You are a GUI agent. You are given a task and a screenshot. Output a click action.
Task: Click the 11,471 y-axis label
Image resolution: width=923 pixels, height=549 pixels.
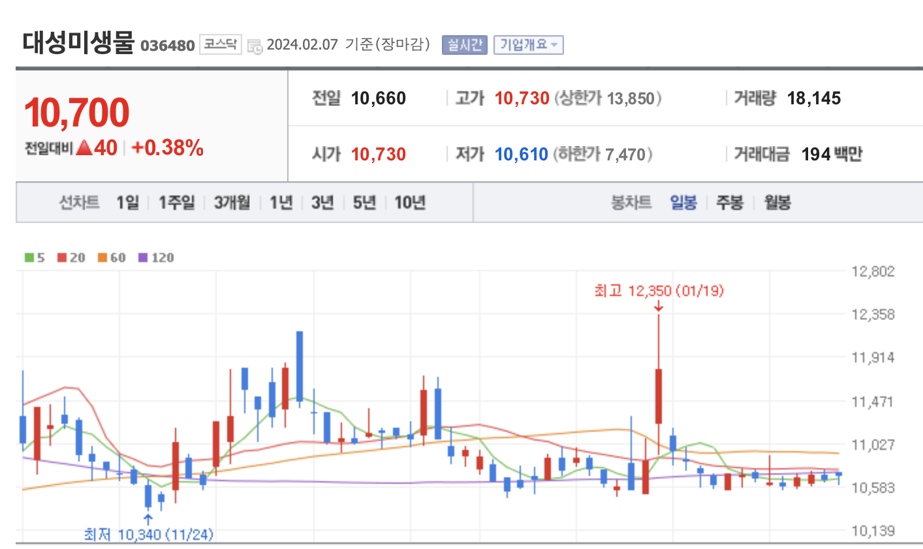click(873, 402)
